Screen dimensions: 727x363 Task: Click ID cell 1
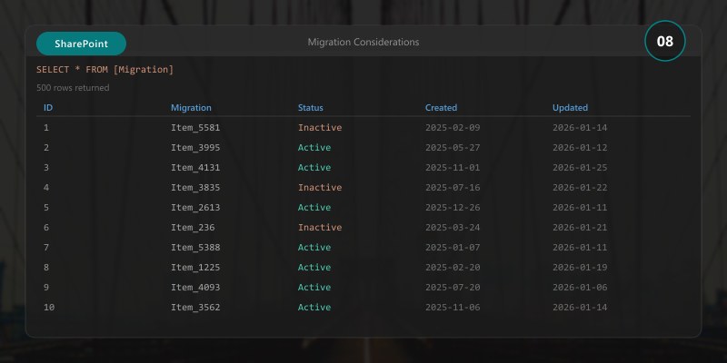46,127
